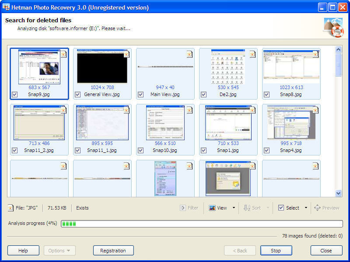The height and width of the screenshot is (262, 350).
Task: Click the Stop button
Action: pyautogui.click(x=276, y=250)
